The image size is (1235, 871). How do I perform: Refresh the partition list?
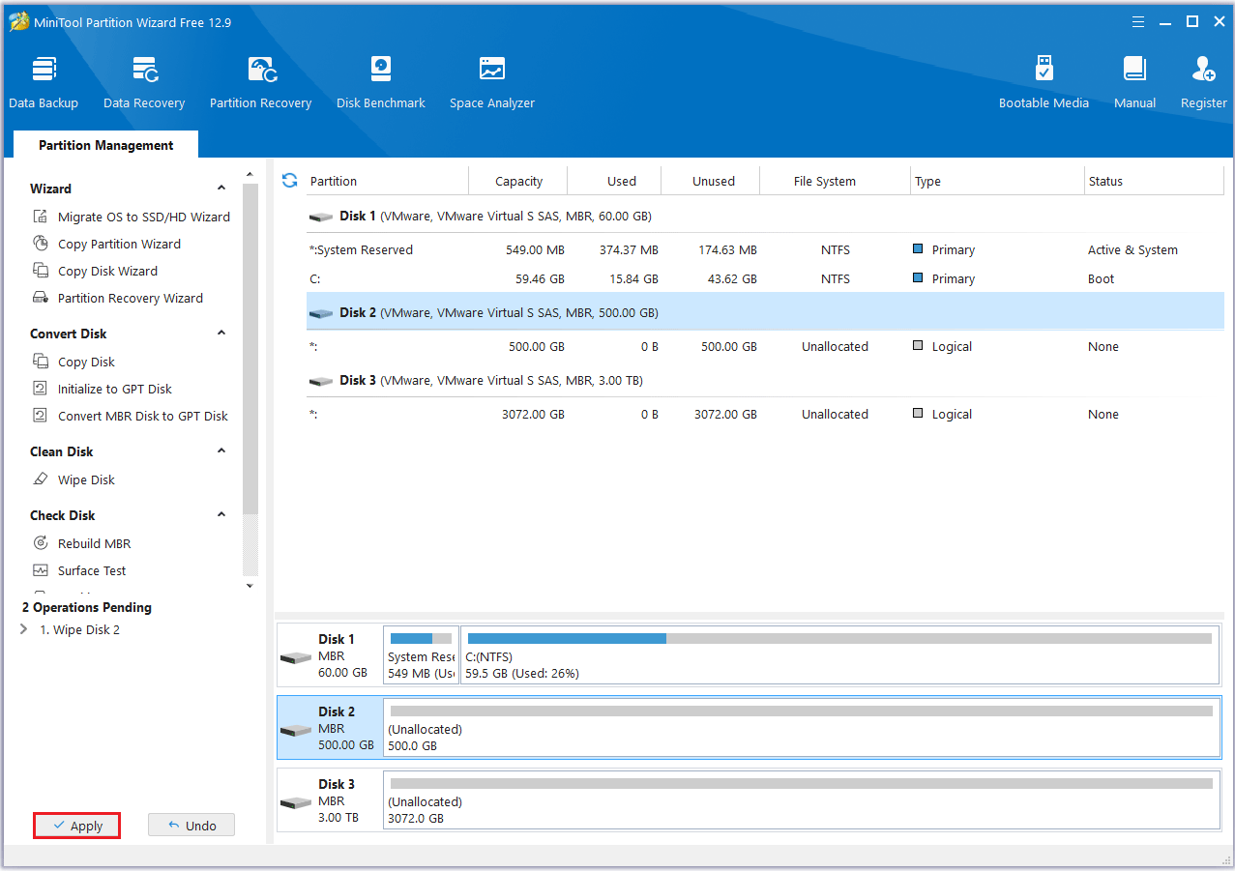tap(289, 181)
